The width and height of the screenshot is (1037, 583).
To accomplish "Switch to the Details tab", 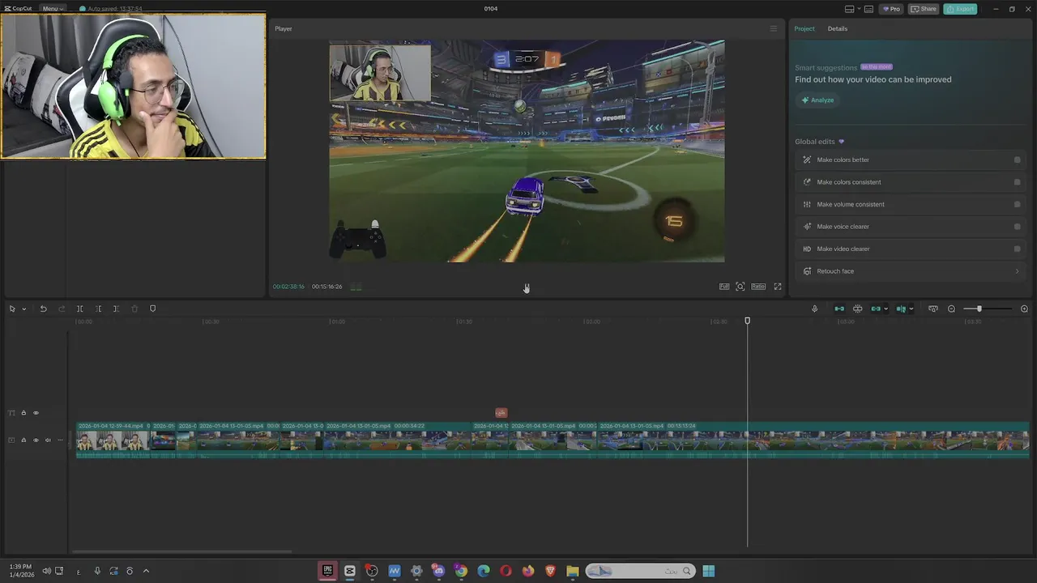I will [x=838, y=28].
